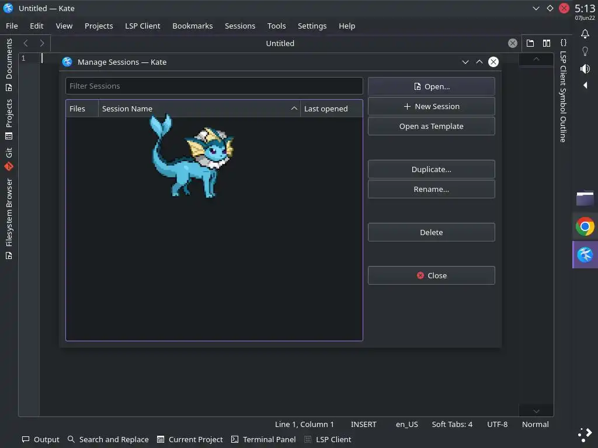Open the notifications bell icon
Image resolution: width=598 pixels, height=448 pixels.
click(585, 34)
